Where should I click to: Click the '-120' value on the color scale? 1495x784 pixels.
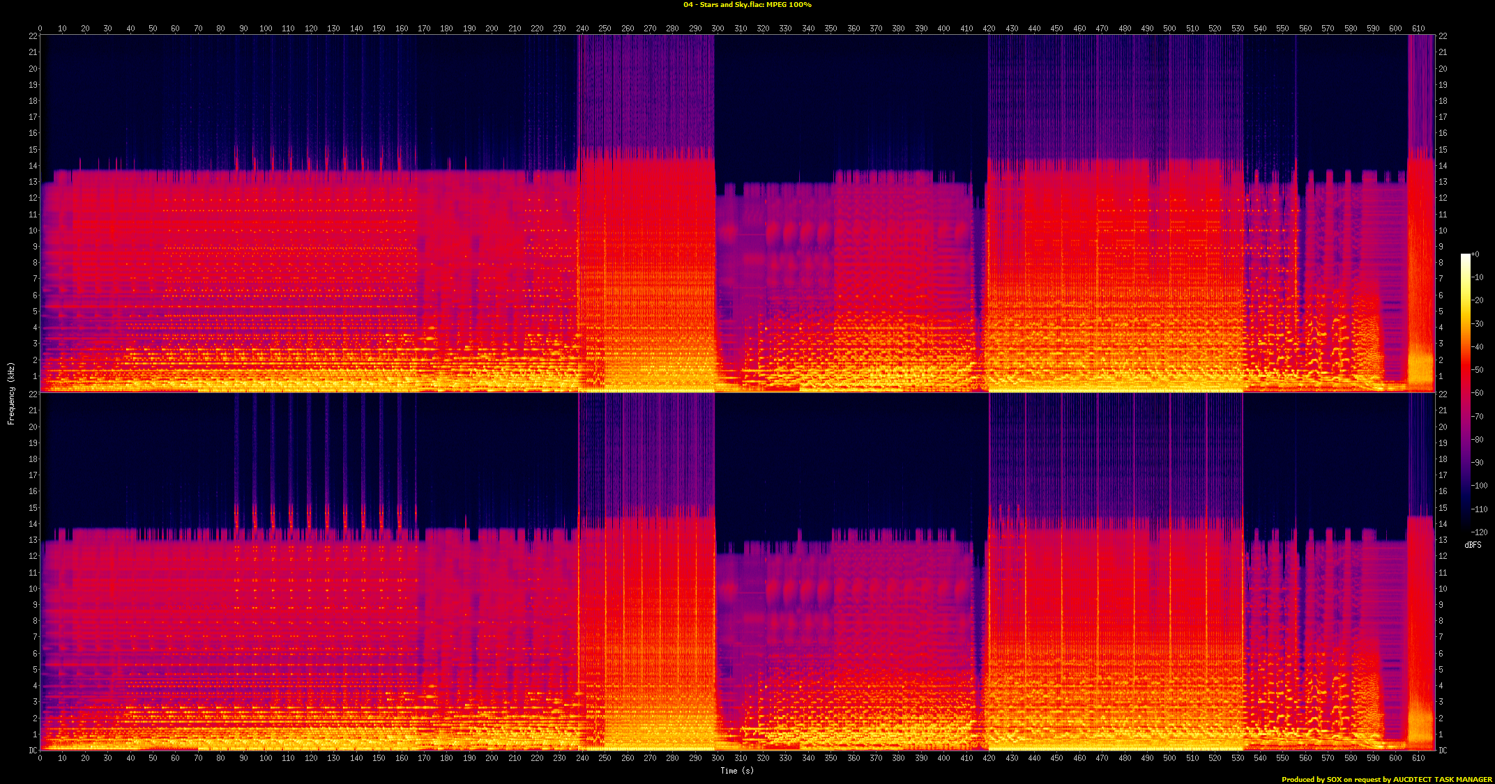1480,532
